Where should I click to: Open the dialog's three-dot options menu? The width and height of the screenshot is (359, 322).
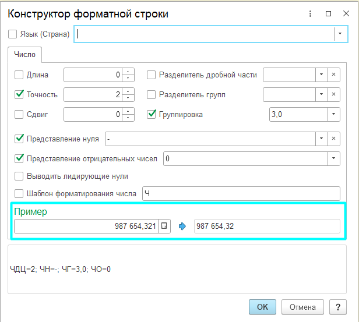tap(309, 13)
